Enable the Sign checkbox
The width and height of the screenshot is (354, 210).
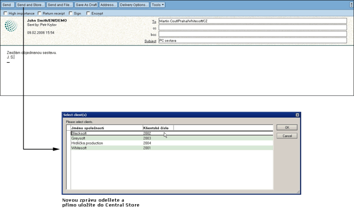70,14
